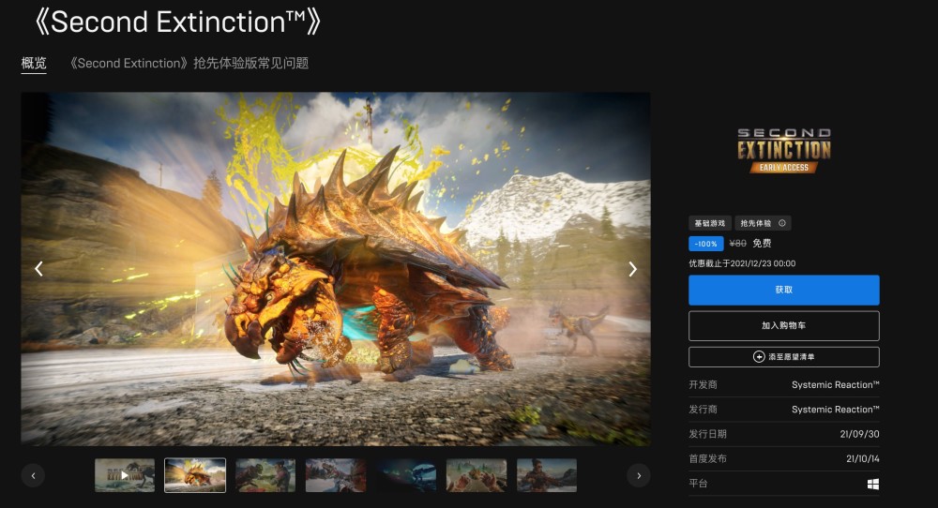Click the Windows platform icon

click(x=873, y=484)
